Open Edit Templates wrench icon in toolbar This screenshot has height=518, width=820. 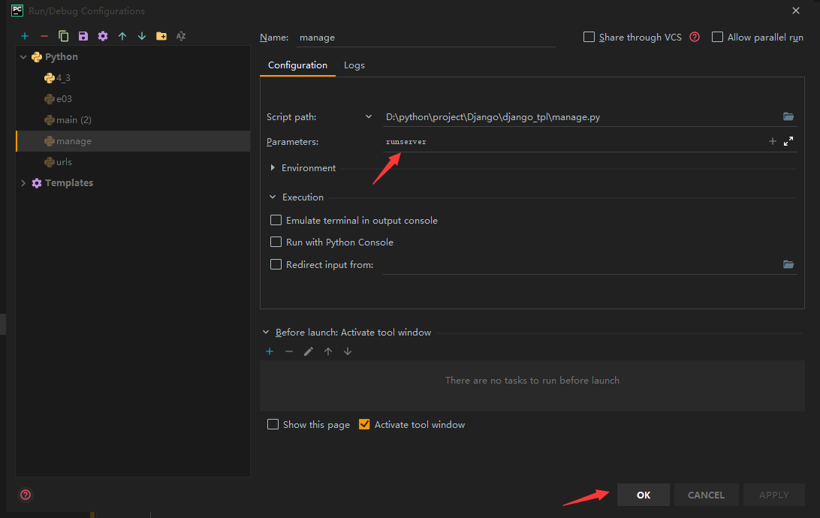[102, 36]
